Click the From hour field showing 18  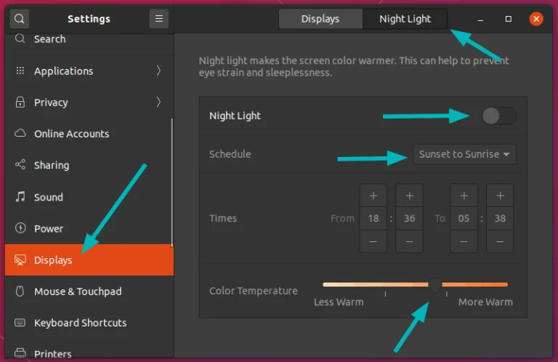(x=373, y=218)
